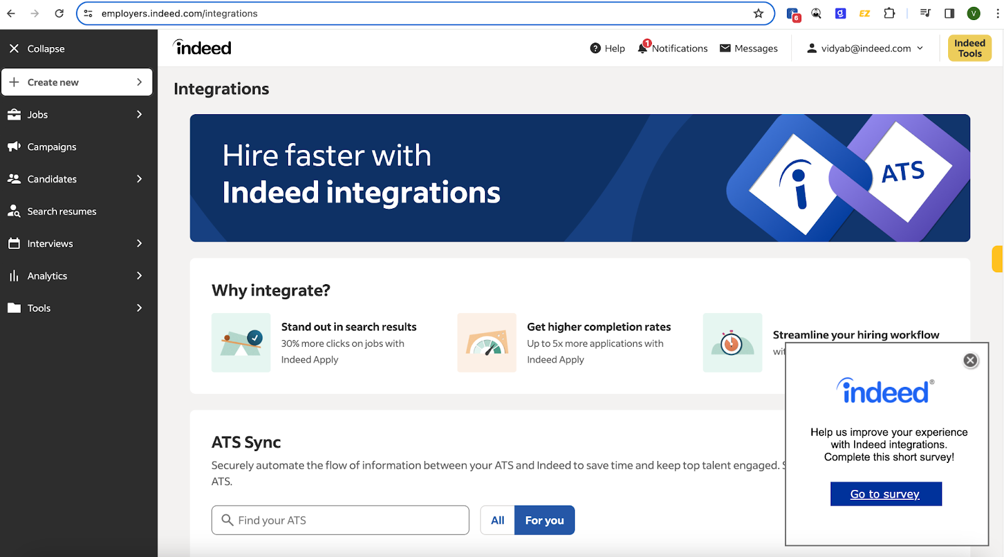Click the plus icon beside Create new
Image resolution: width=1004 pixels, height=557 pixels.
[x=14, y=82]
